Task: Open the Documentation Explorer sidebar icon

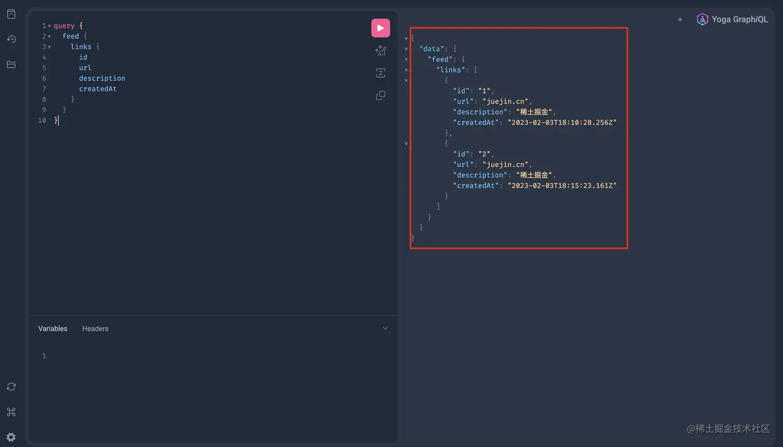Action: pyautogui.click(x=11, y=14)
